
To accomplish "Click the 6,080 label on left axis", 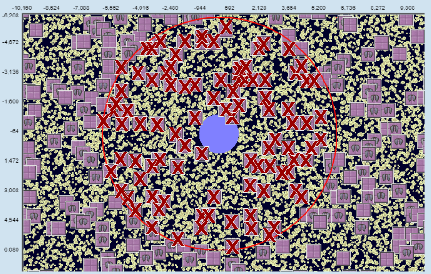I will tap(10, 250).
